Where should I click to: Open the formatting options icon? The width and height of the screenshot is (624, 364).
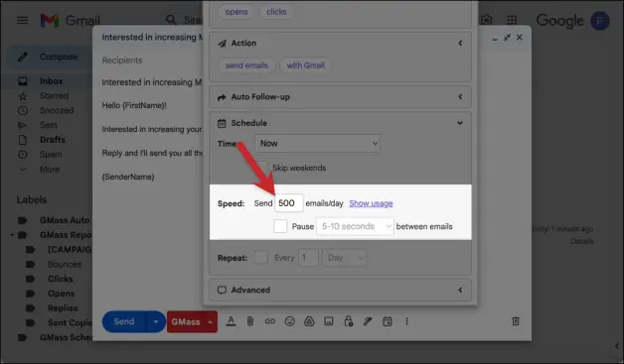[x=231, y=321]
